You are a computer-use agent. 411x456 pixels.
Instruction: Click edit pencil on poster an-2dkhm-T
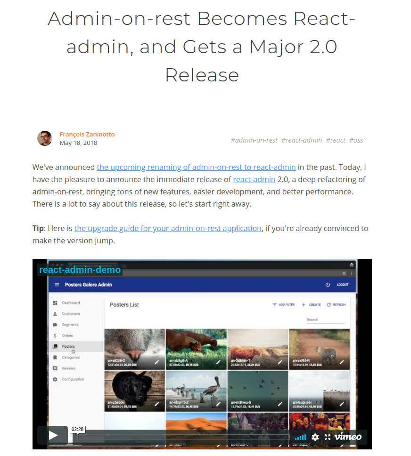tap(280, 362)
